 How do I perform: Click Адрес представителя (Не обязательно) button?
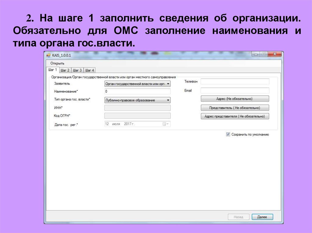235,116
